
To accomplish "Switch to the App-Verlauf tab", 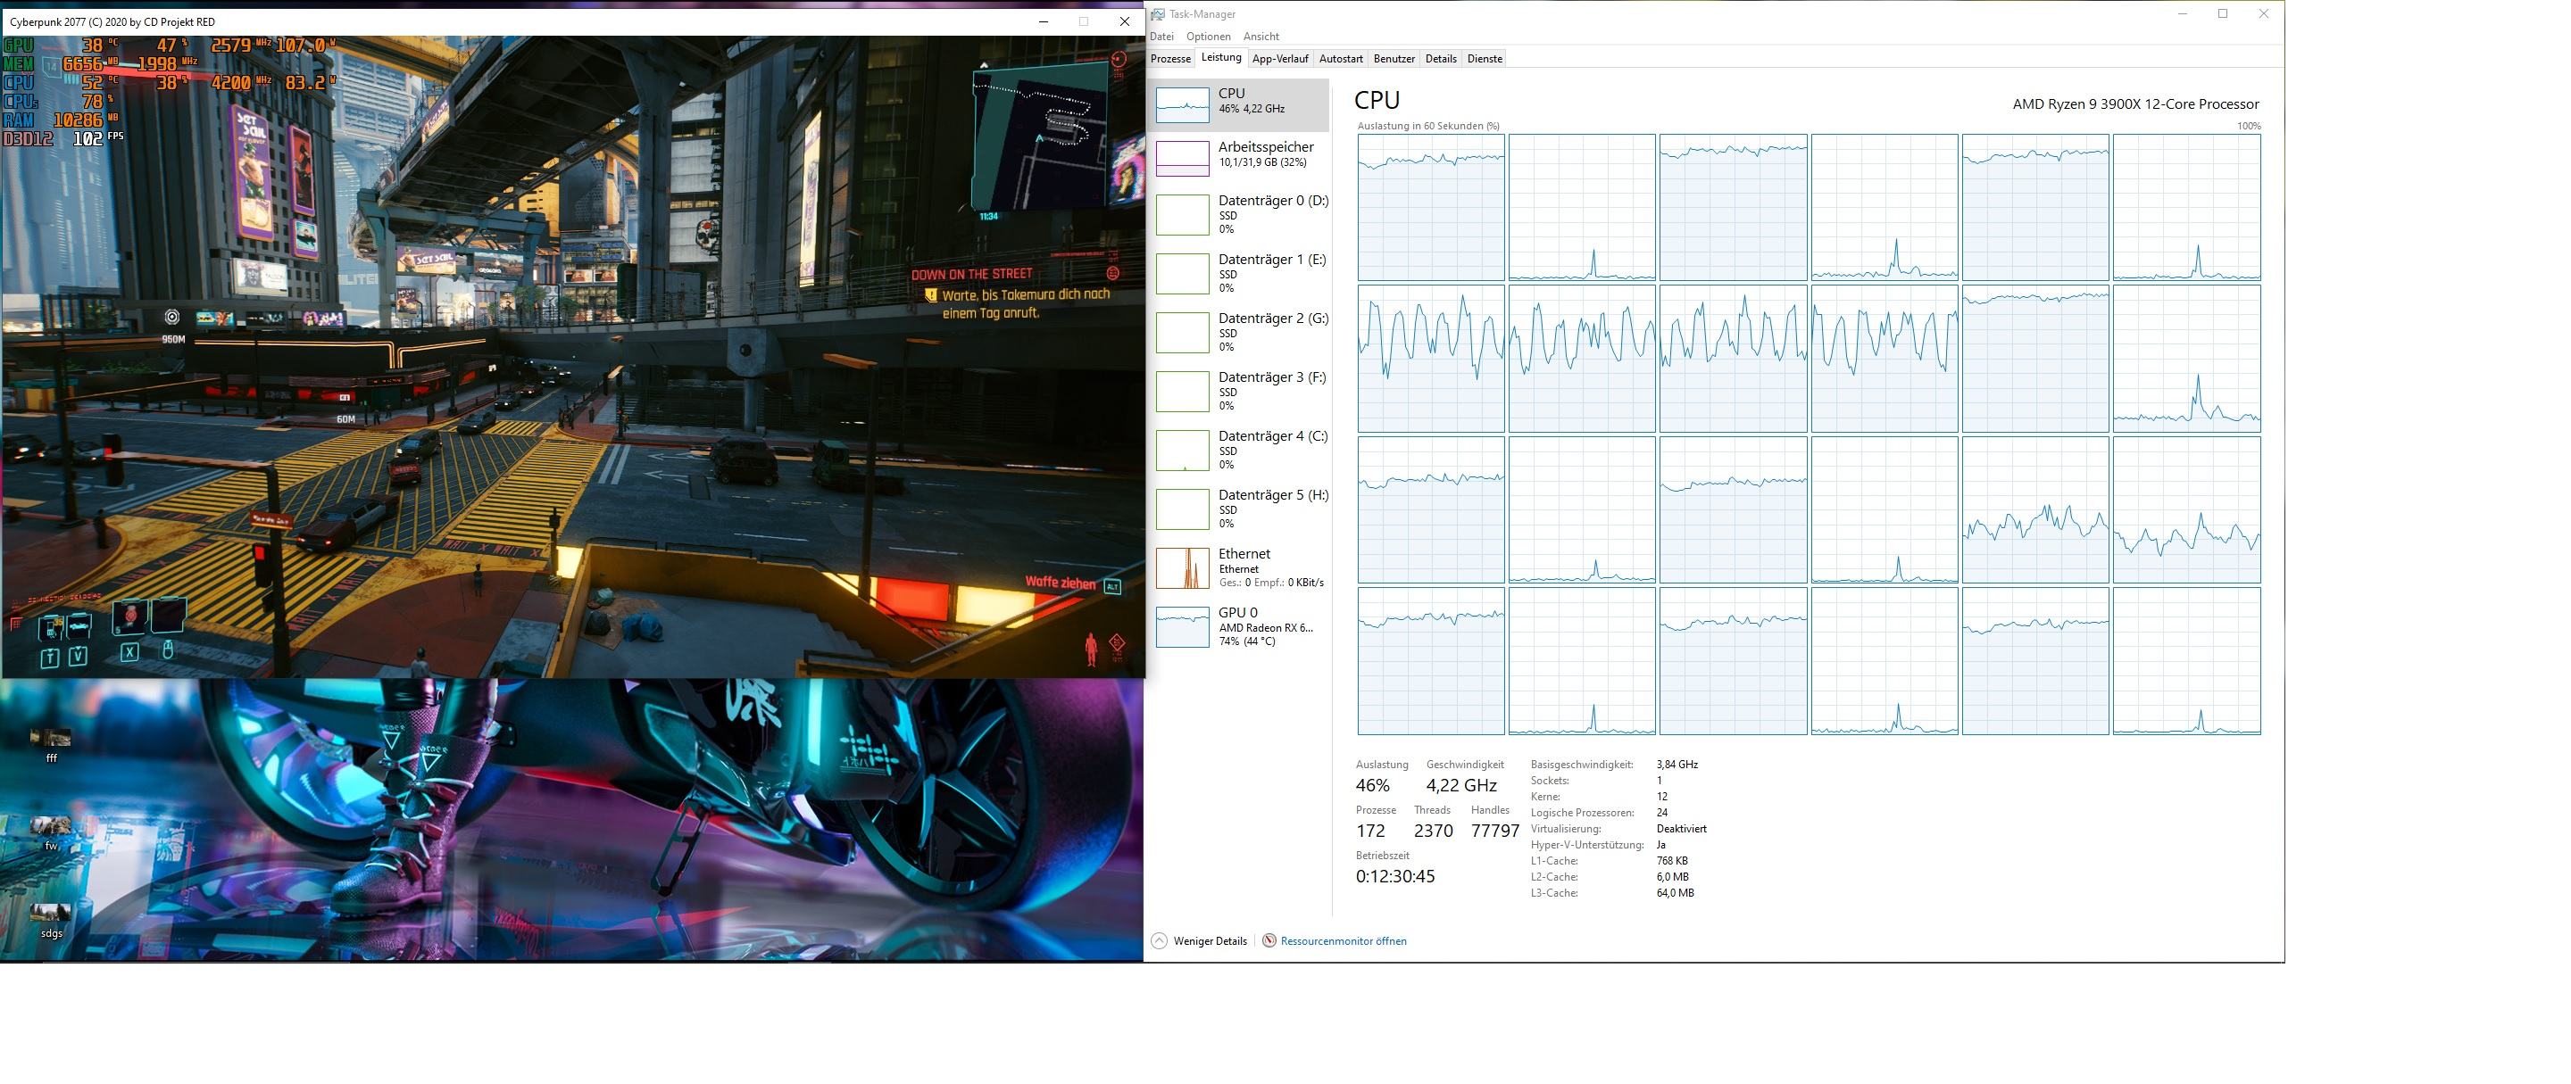I will (1279, 59).
